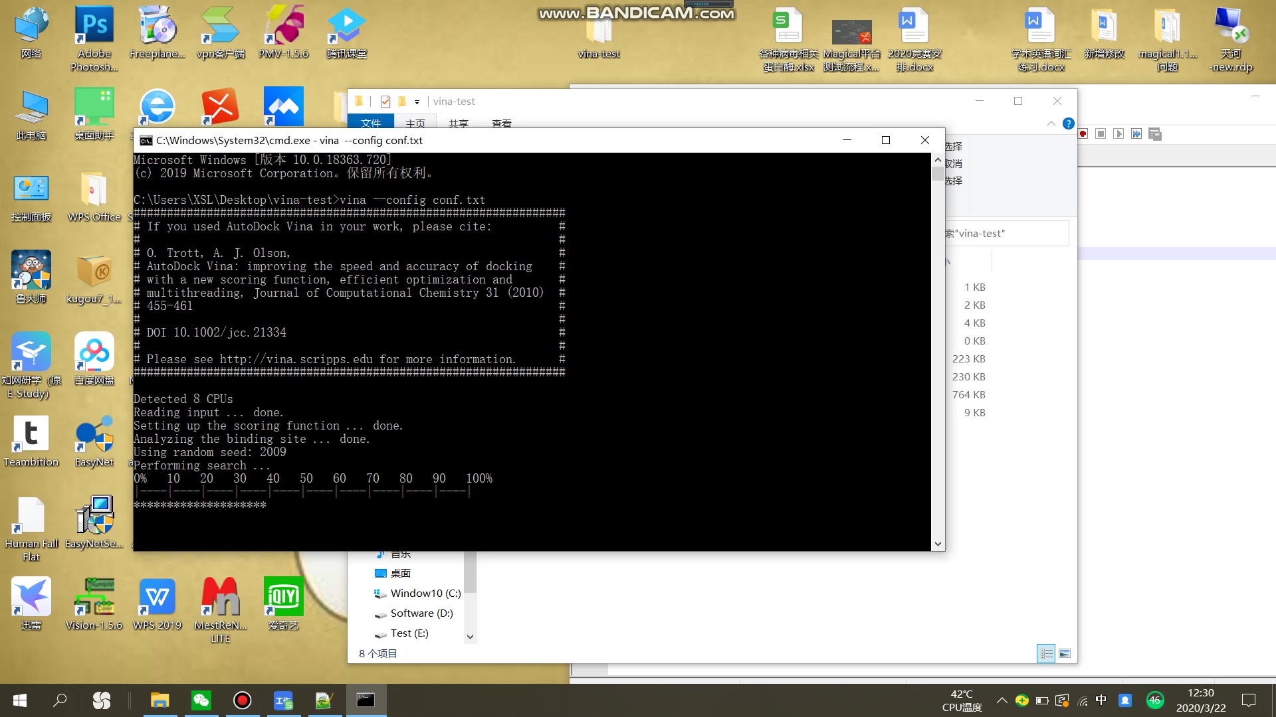This screenshot has height=717, width=1276.
Task: Click the blue help icon in Explorer
Action: click(1068, 123)
